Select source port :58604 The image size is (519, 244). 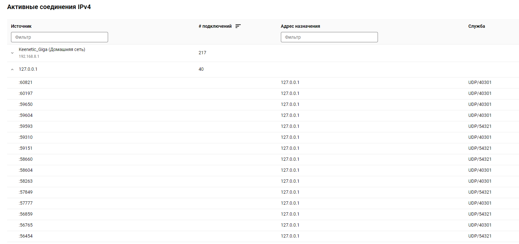[x=26, y=170]
